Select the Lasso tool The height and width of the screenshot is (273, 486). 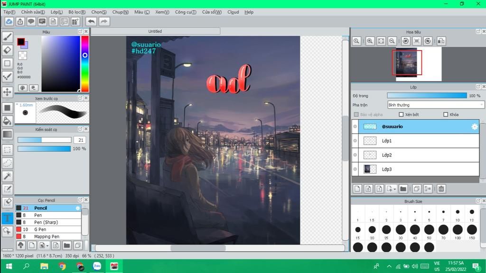8,163
